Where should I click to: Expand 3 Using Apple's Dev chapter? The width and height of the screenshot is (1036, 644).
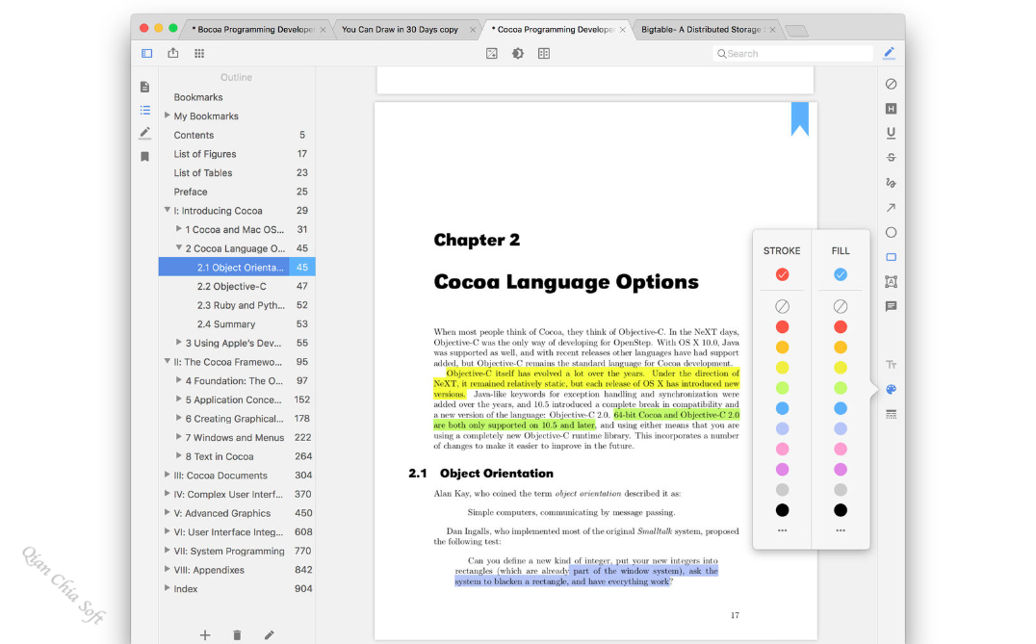point(178,342)
